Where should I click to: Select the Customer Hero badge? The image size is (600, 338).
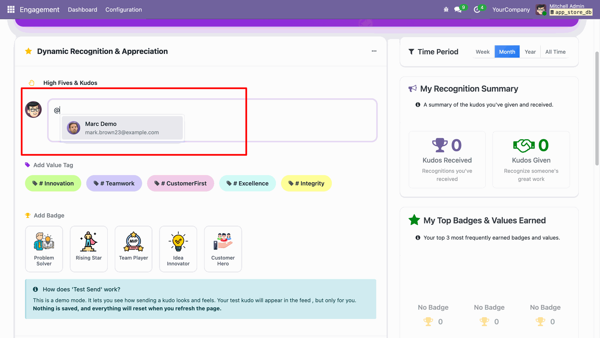click(223, 249)
